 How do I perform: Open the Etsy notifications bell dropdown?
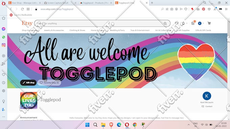pos(184,23)
